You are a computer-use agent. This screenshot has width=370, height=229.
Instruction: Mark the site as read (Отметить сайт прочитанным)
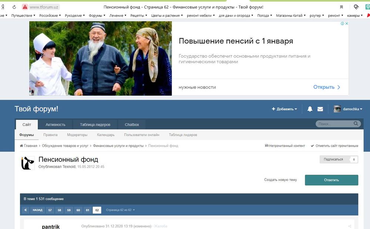(x=334, y=146)
